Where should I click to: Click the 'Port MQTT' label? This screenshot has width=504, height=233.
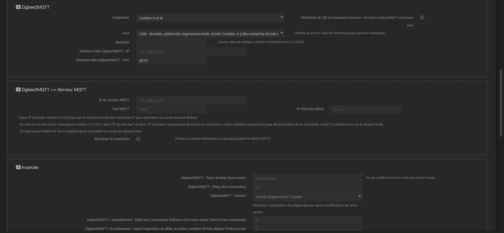(121, 109)
